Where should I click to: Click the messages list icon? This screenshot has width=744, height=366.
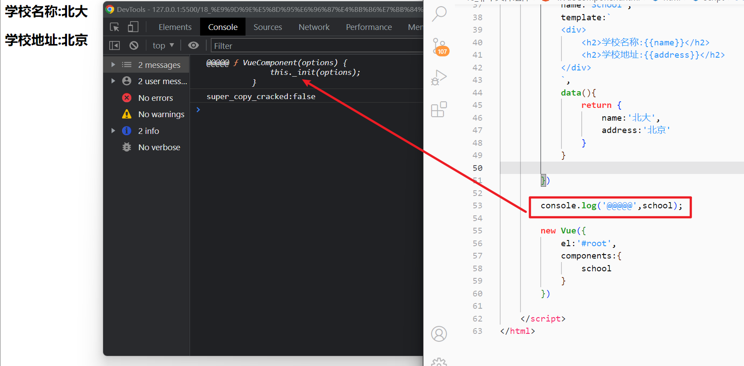point(126,65)
